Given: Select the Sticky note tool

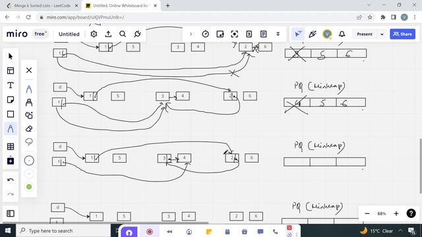Looking at the screenshot, I should pos(11,99).
